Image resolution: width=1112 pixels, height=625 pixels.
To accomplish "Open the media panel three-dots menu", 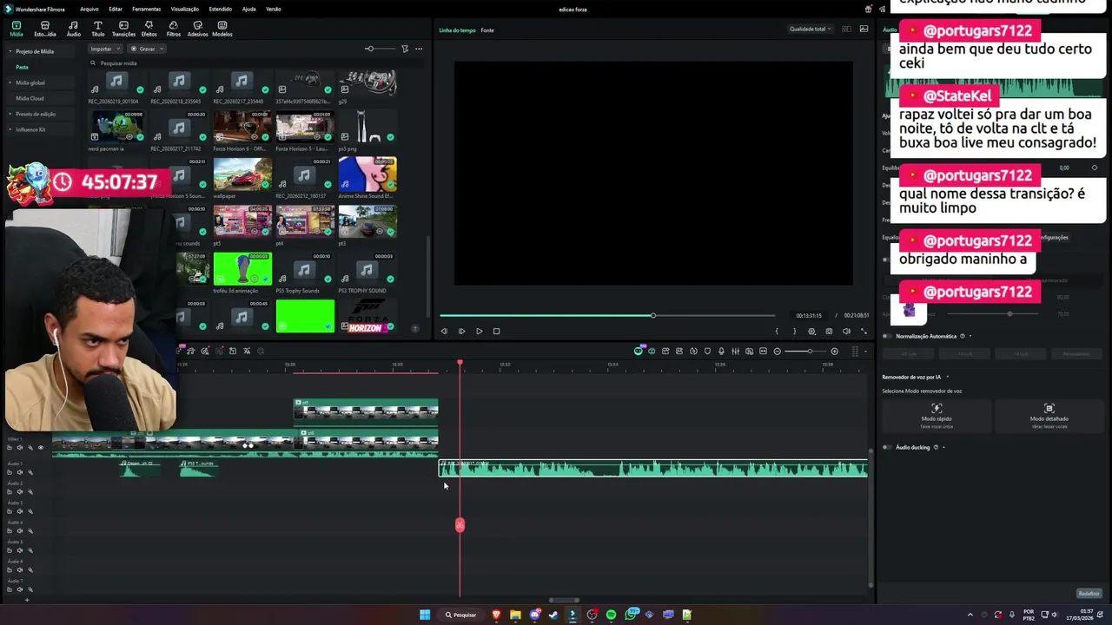I will (419, 49).
